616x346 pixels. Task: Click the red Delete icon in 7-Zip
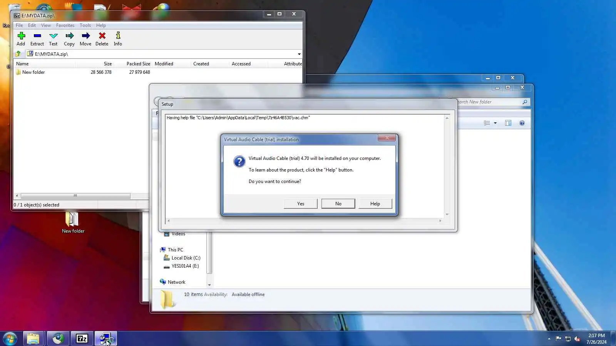point(102,39)
